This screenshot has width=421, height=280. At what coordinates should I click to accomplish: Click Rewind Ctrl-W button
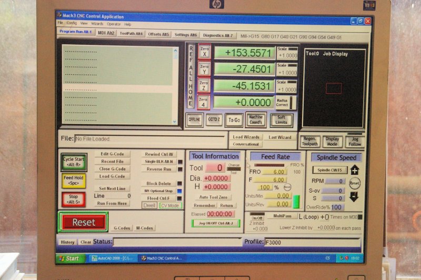(x=159, y=154)
